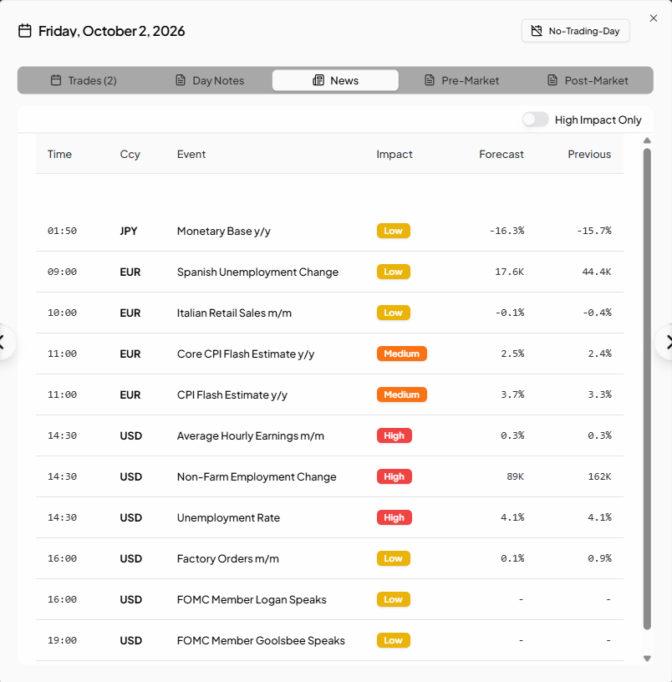Select FOMC Member Goolsbee Speaks event
This screenshot has width=672, height=682.
[329, 640]
